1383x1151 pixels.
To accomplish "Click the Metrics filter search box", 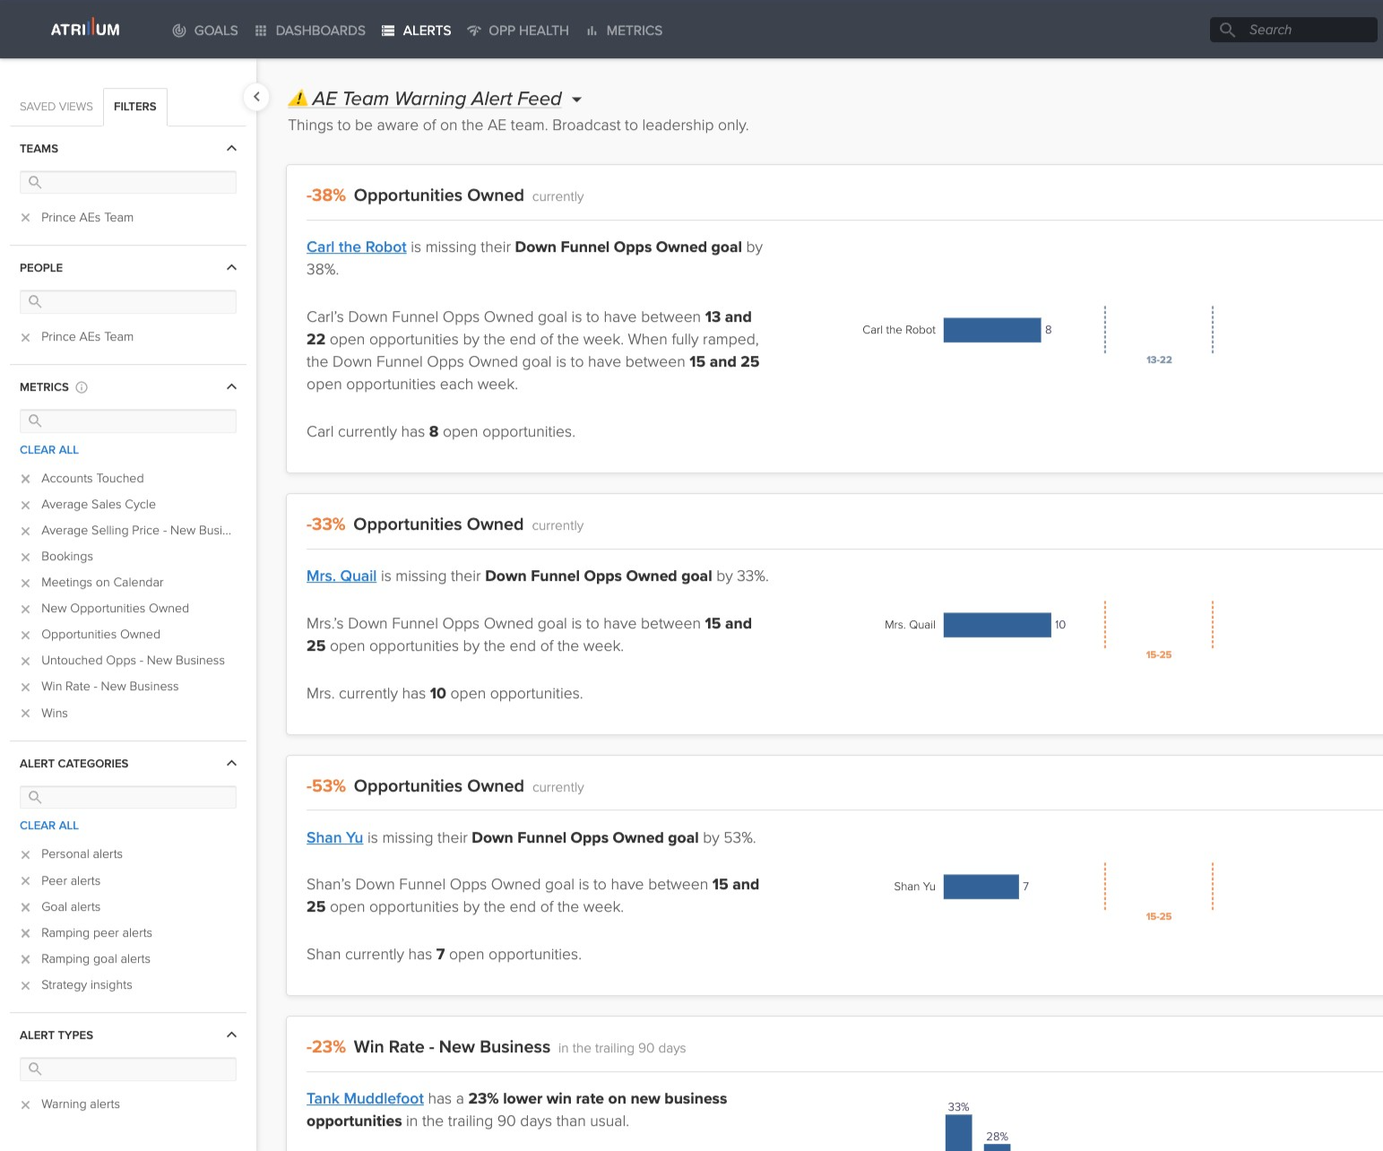I will [128, 420].
